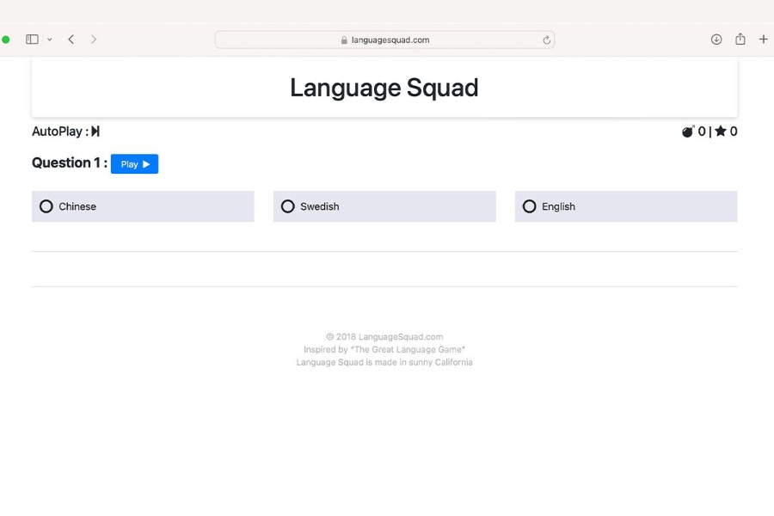
Task: Go back to the previous page
Action: pyautogui.click(x=71, y=40)
